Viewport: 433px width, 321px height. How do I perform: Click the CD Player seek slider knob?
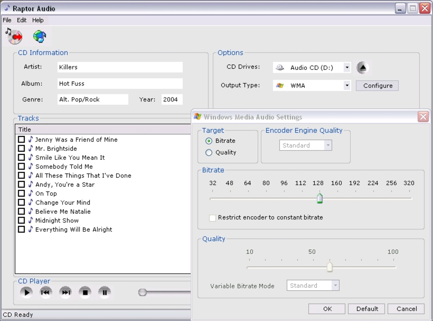pyautogui.click(x=142, y=292)
